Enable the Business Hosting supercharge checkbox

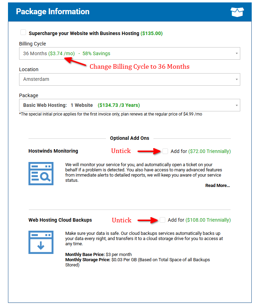tap(23, 33)
